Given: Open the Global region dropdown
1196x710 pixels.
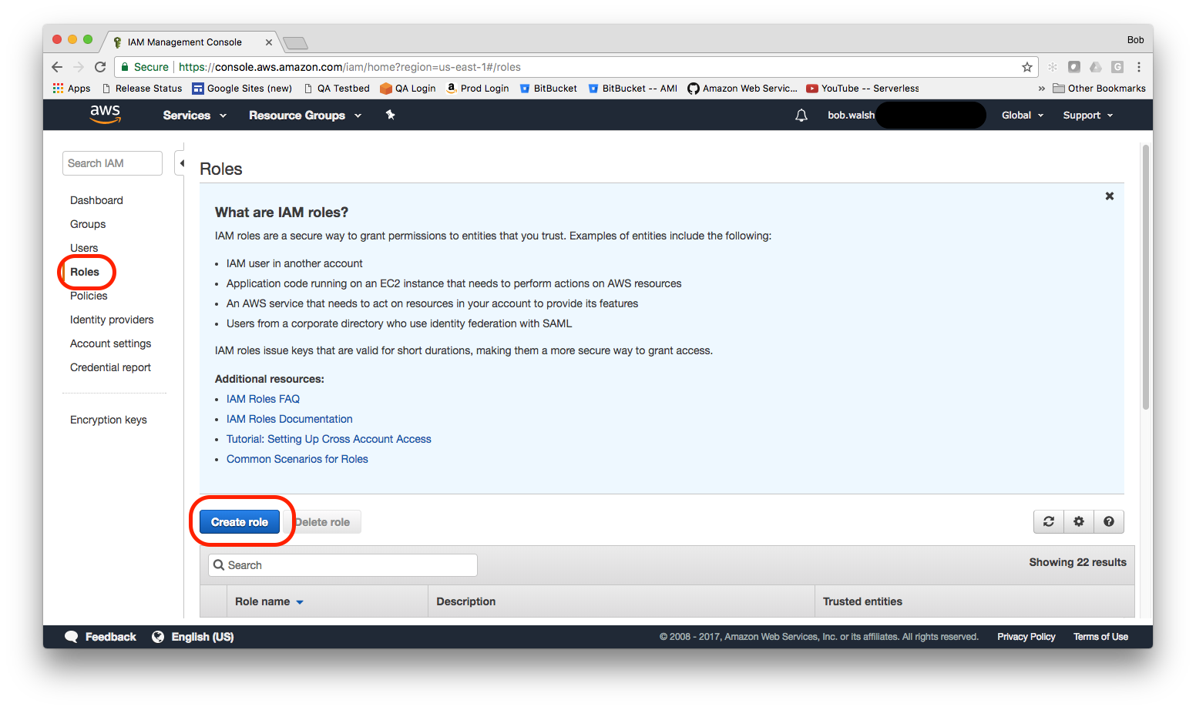Looking at the screenshot, I should point(1023,116).
